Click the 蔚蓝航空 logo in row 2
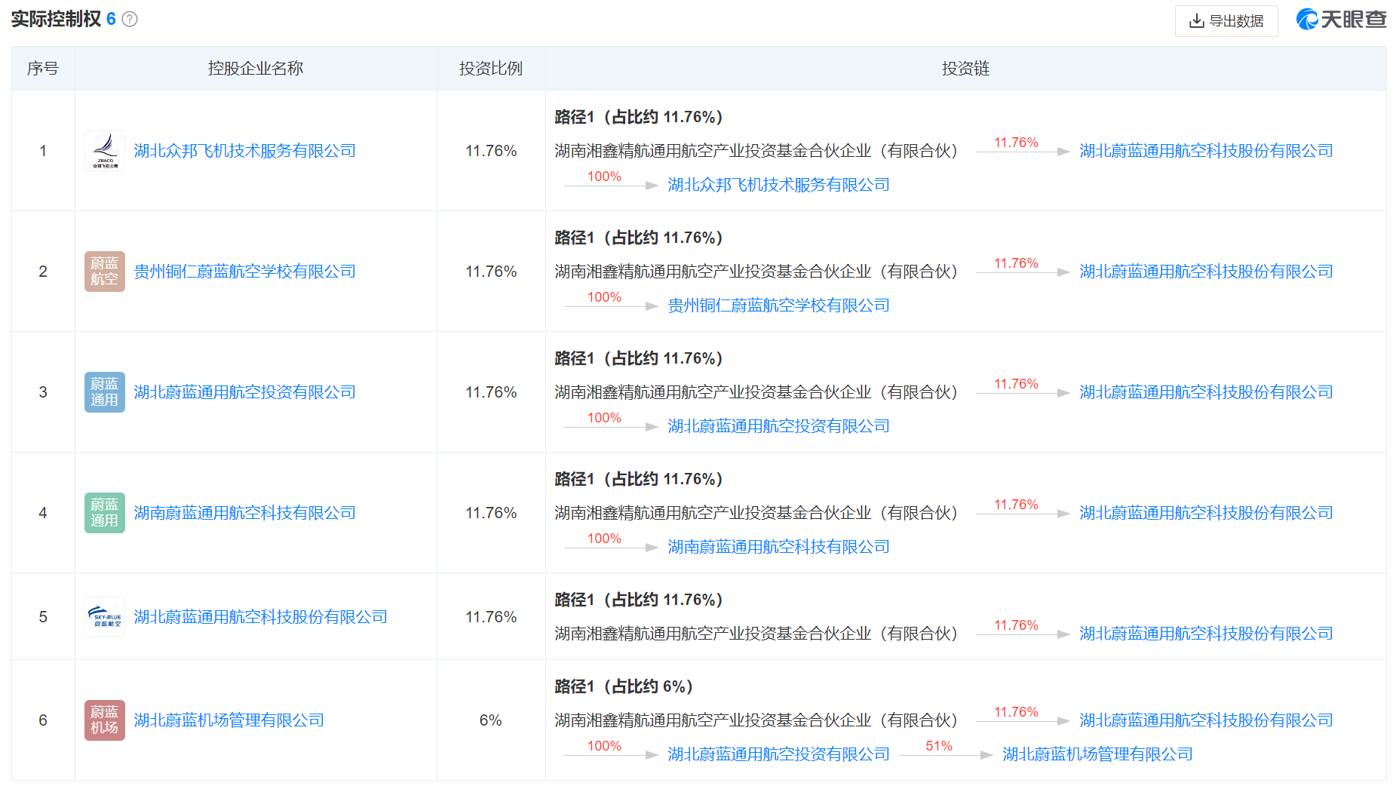This screenshot has width=1399, height=789. tap(105, 272)
